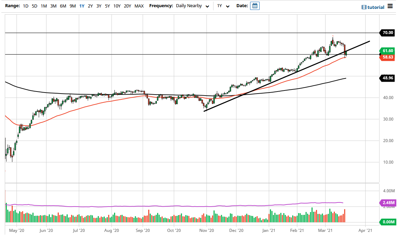Expand the 1Y period dropdown
397x237 pixels.
click(x=223, y=6)
